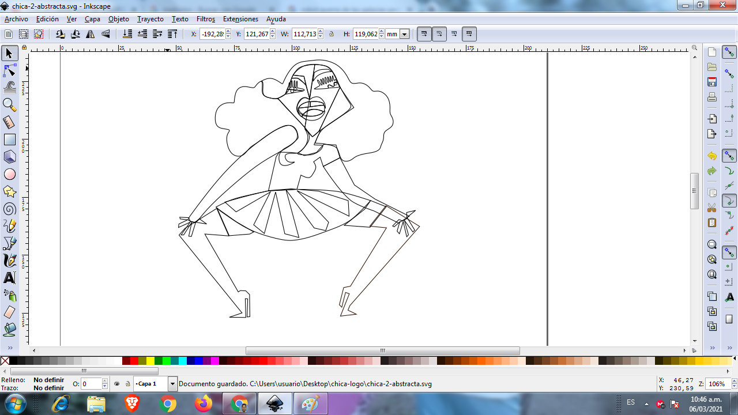Viewport: 738px width, 415px height.
Task: Click the no-color X swatch
Action: (x=5, y=361)
